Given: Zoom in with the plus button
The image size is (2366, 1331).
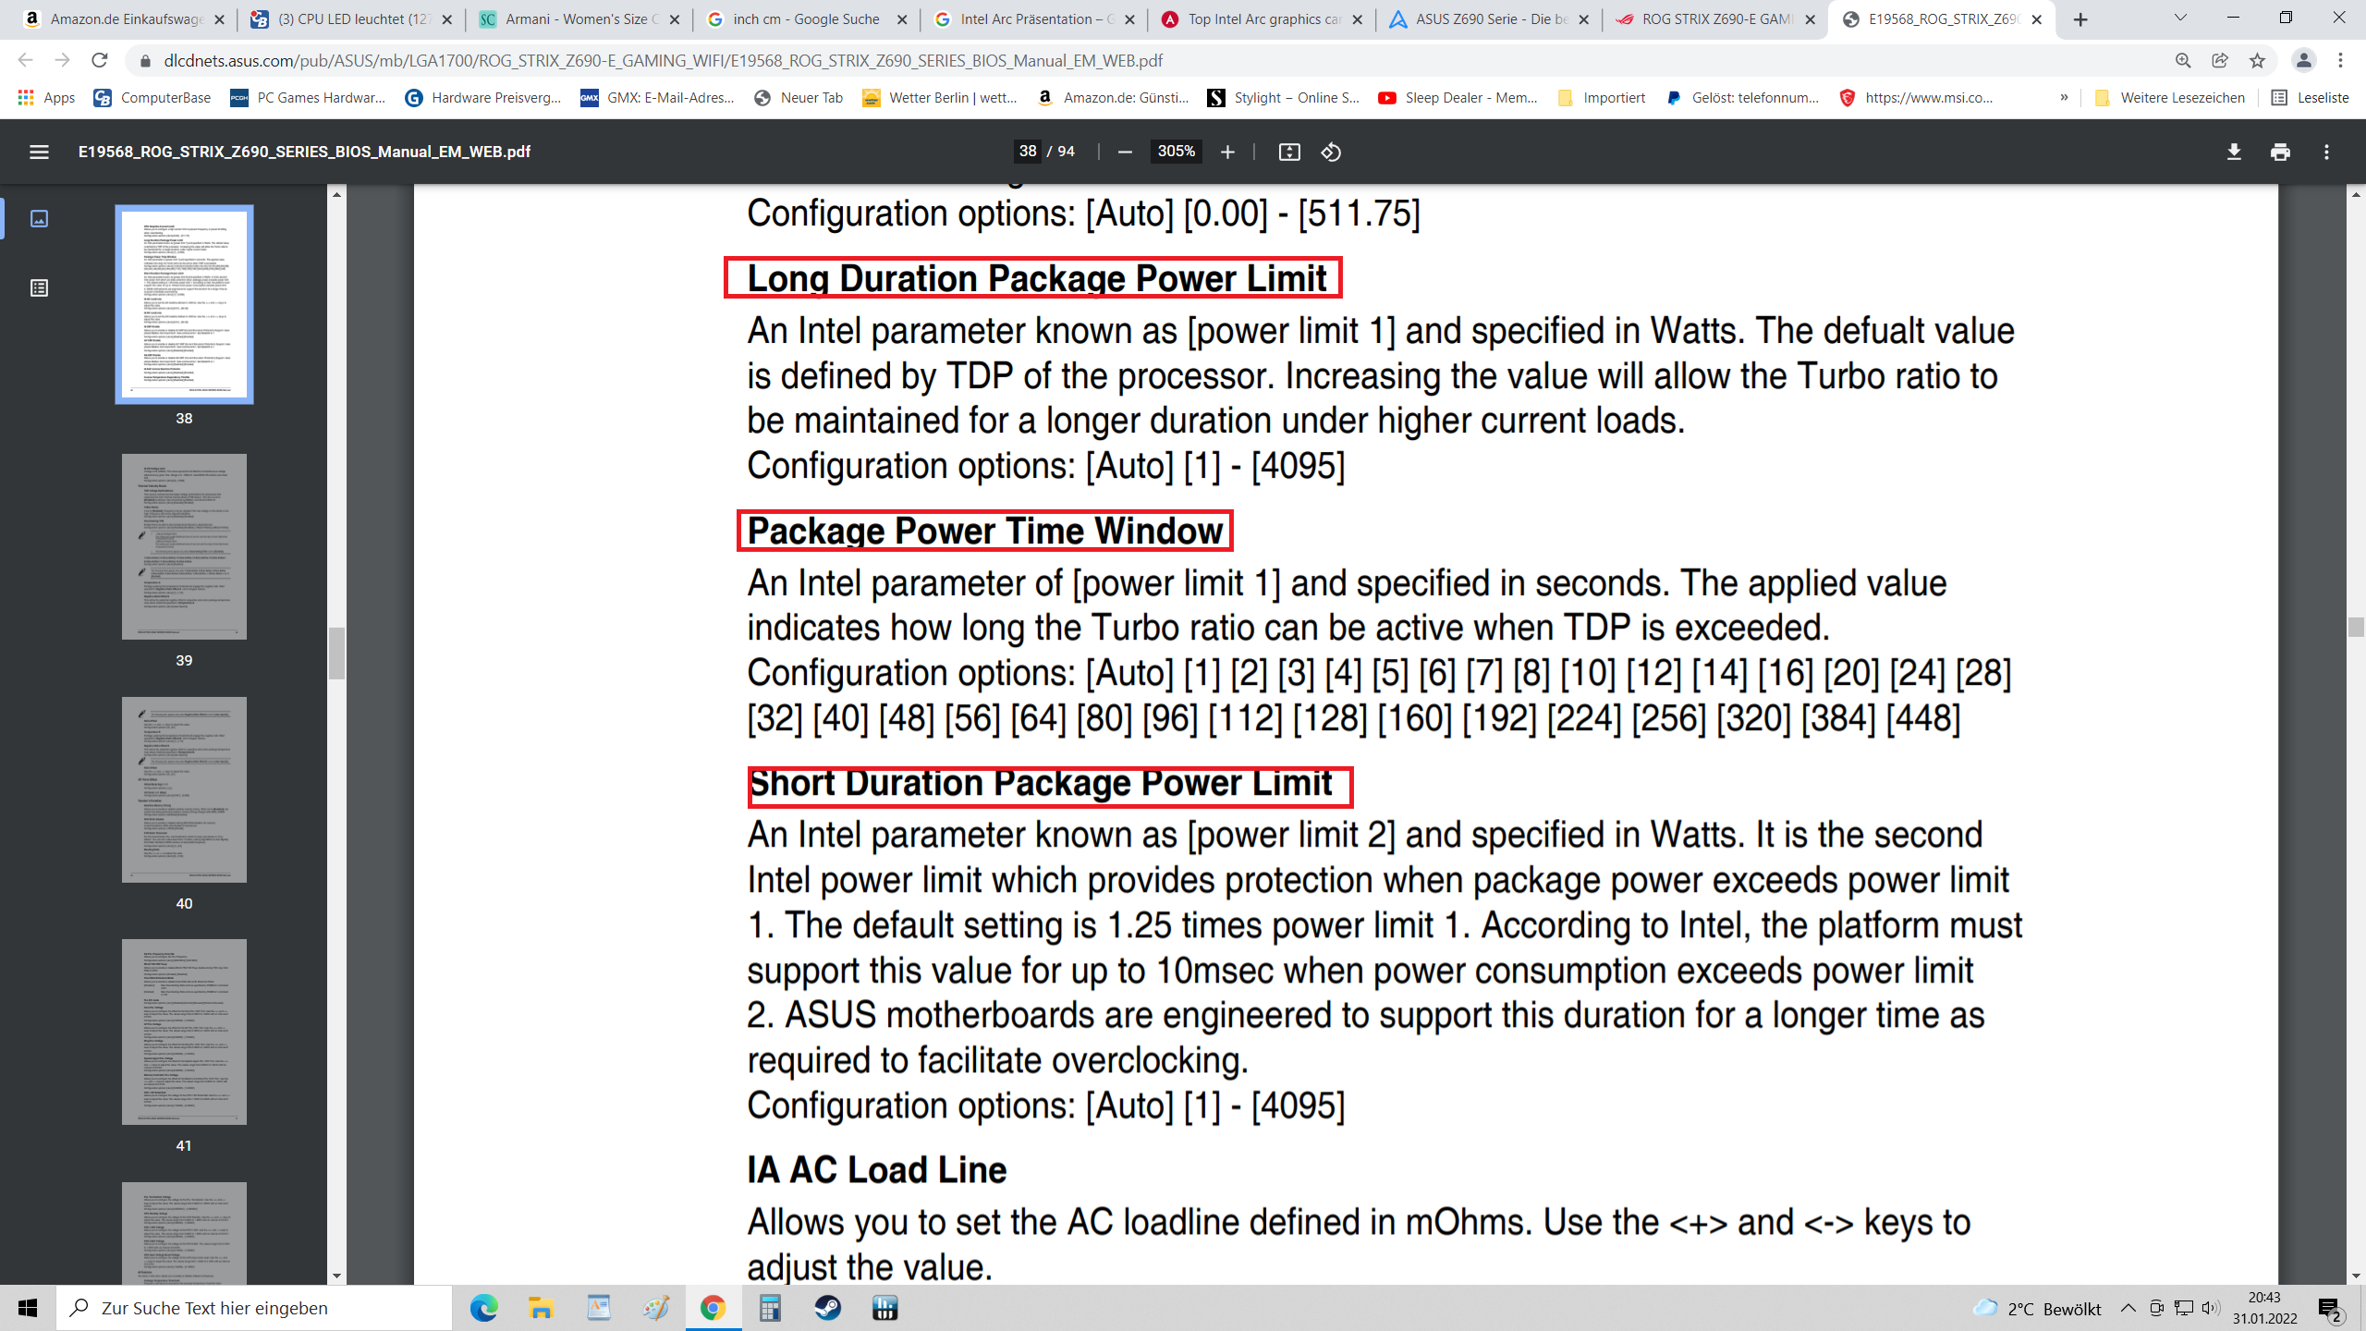Looking at the screenshot, I should [1227, 152].
